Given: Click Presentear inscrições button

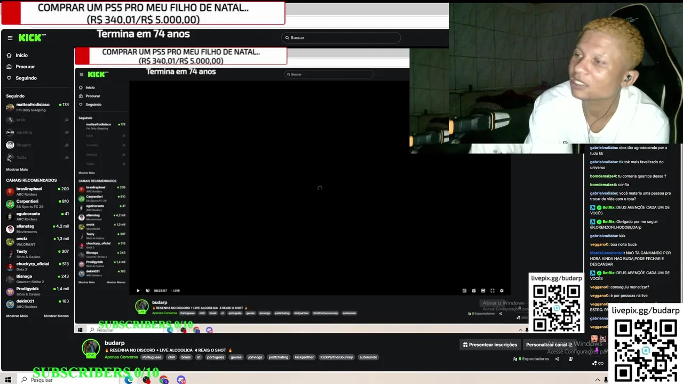Looking at the screenshot, I should [x=490, y=345].
